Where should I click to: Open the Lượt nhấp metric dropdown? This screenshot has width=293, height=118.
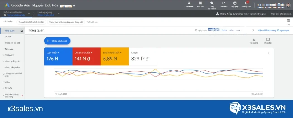pos(59,53)
